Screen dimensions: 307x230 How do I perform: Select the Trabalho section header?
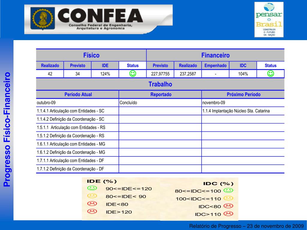pyautogui.click(x=160, y=84)
